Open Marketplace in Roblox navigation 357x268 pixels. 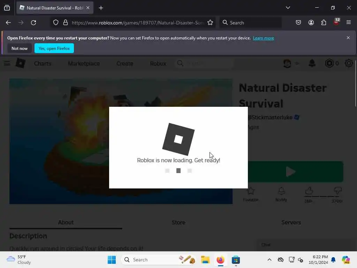[84, 64]
